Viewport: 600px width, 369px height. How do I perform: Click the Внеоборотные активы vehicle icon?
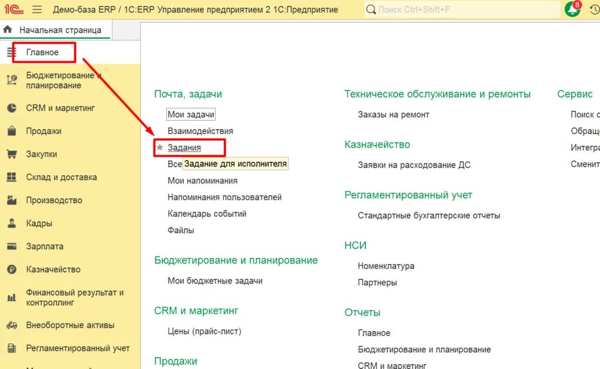coord(12,326)
